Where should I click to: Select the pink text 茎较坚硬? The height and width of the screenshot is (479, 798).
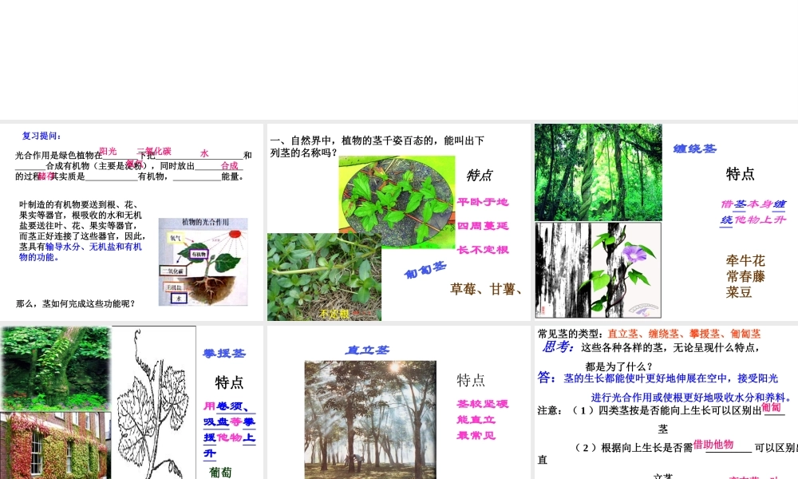click(x=483, y=404)
